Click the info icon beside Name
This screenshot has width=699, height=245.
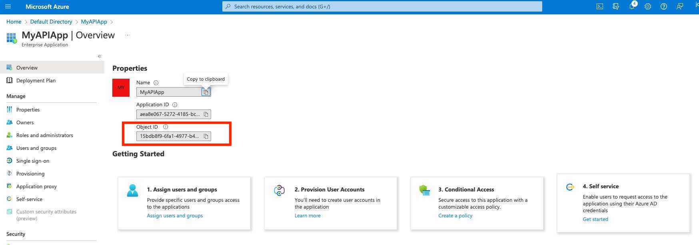(156, 83)
